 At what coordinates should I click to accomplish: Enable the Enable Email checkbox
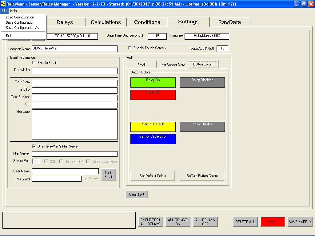34,63
